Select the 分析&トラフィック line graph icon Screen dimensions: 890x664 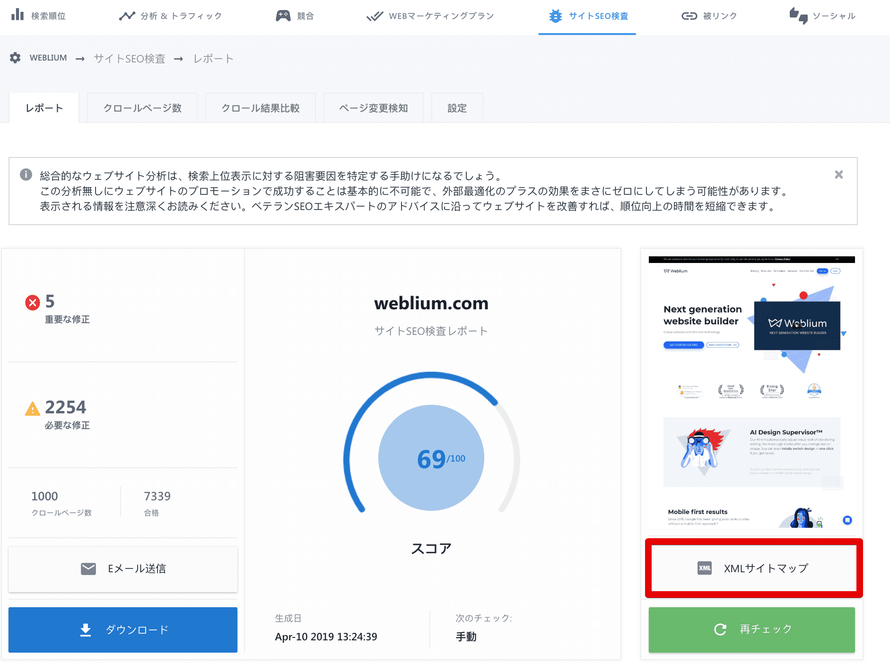126,15
